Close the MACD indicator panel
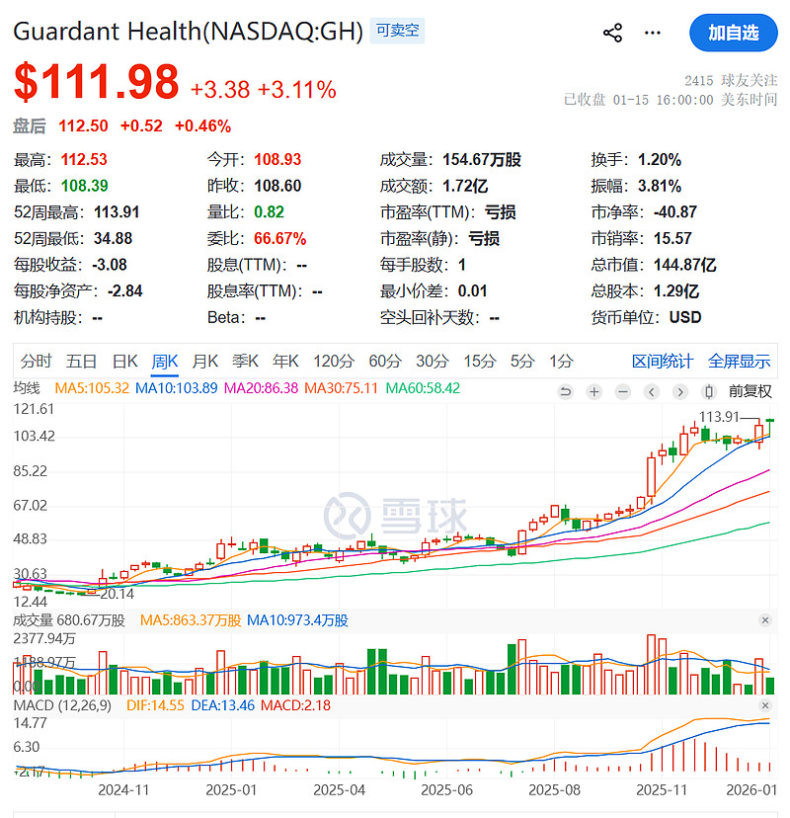Image resolution: width=790 pixels, height=818 pixels. (765, 705)
